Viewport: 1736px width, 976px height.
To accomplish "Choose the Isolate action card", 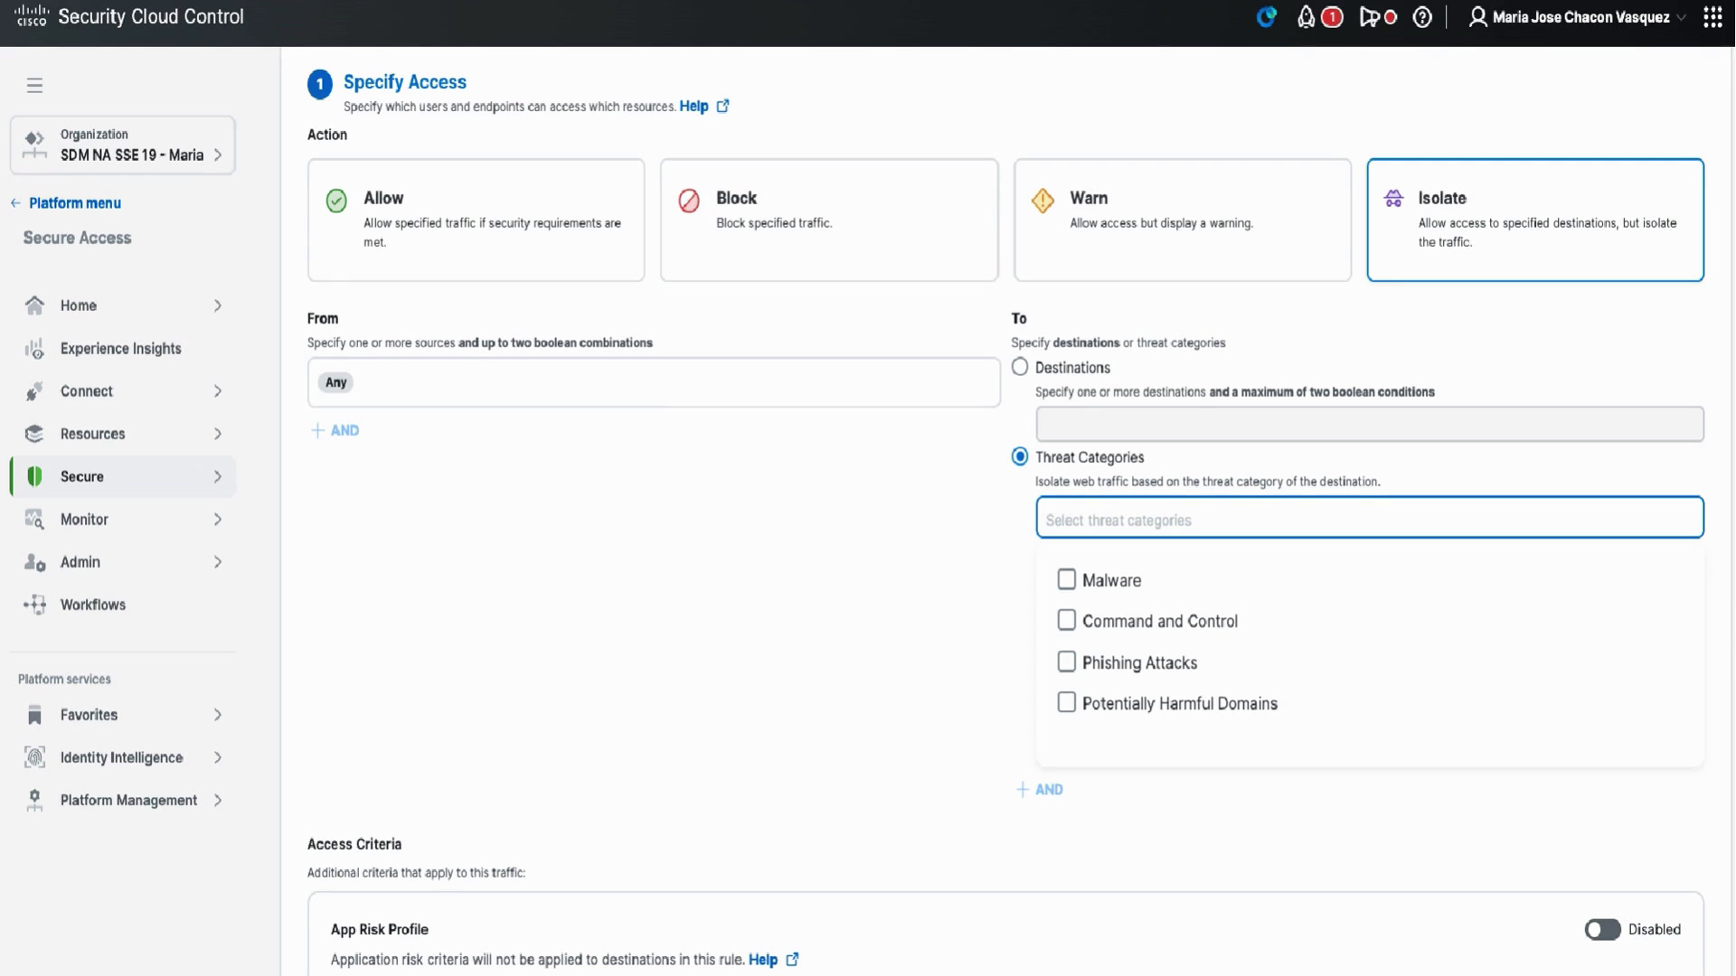I will tap(1535, 220).
